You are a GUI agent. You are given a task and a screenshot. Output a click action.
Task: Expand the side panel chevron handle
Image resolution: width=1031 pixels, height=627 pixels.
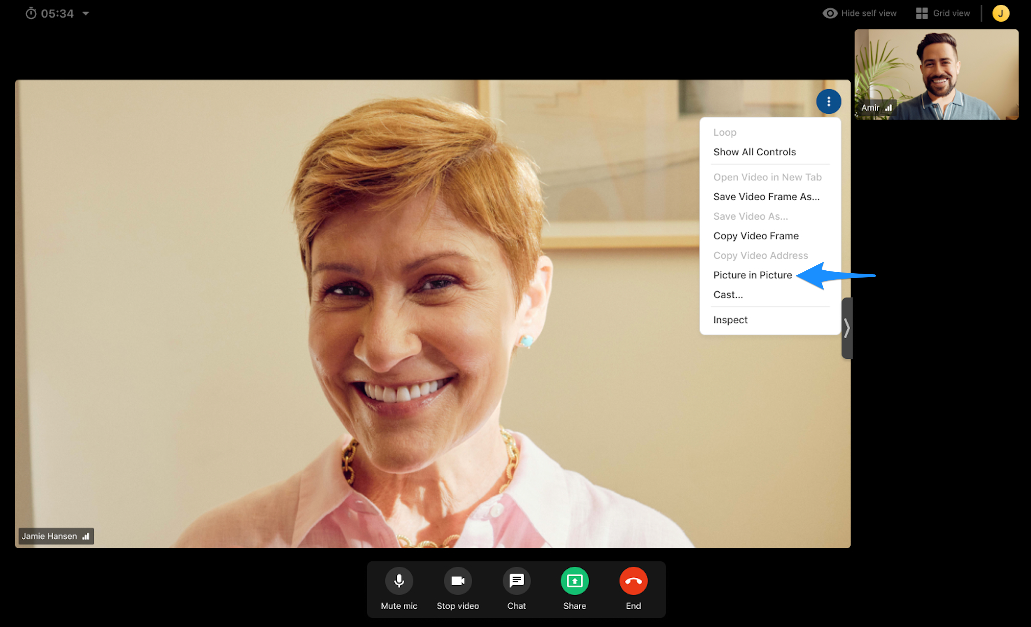(847, 328)
